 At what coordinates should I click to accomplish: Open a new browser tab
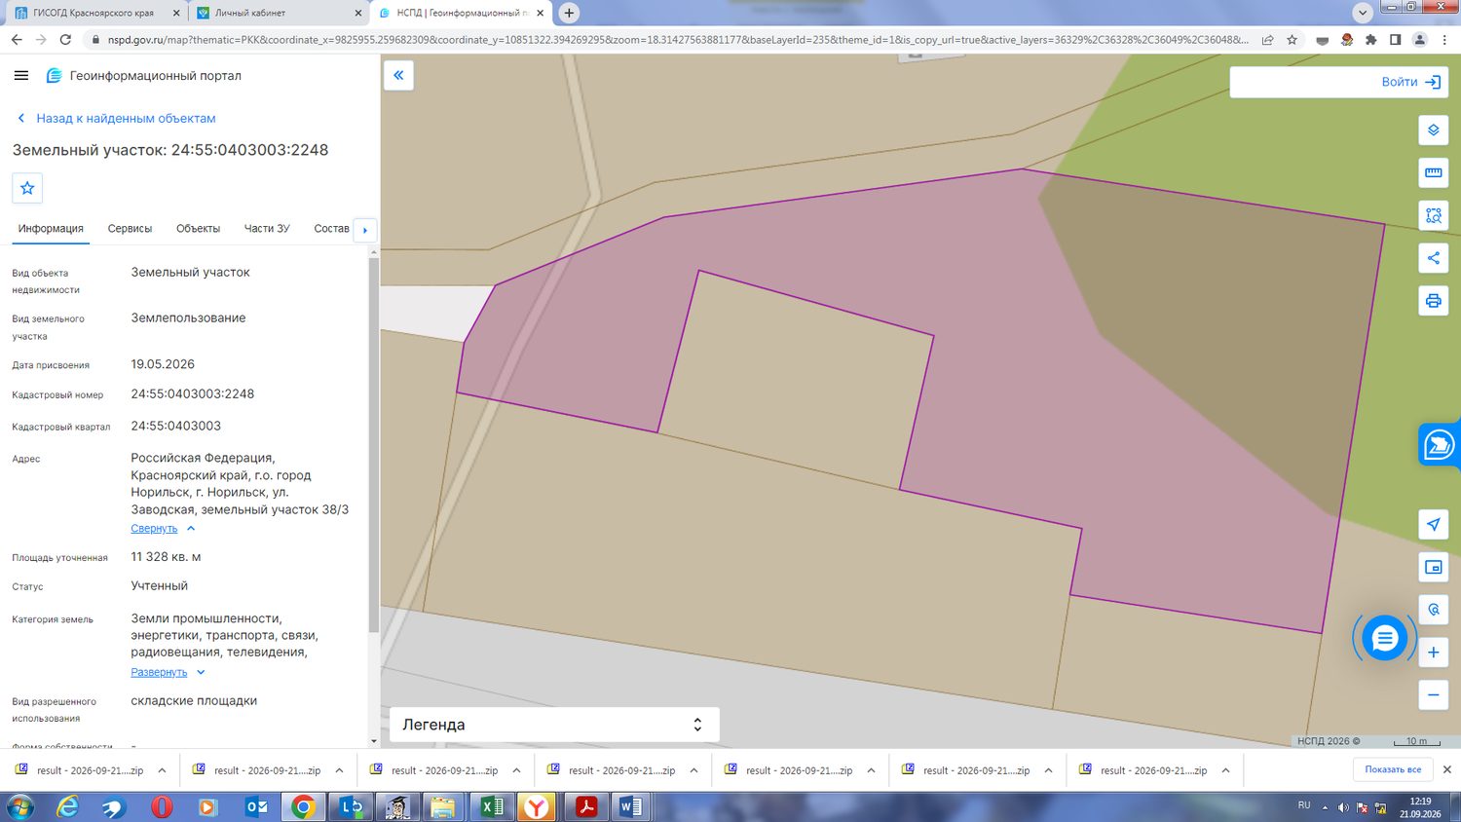(x=569, y=13)
